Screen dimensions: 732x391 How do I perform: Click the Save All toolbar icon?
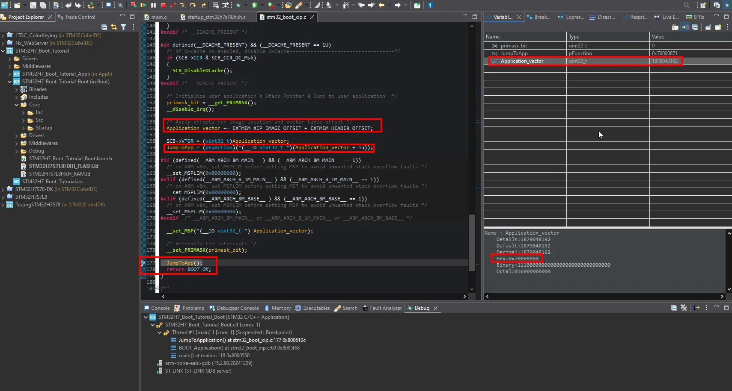43,5
